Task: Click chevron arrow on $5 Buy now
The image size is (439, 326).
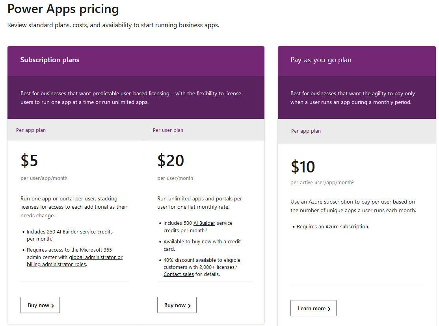Action: tap(52, 306)
